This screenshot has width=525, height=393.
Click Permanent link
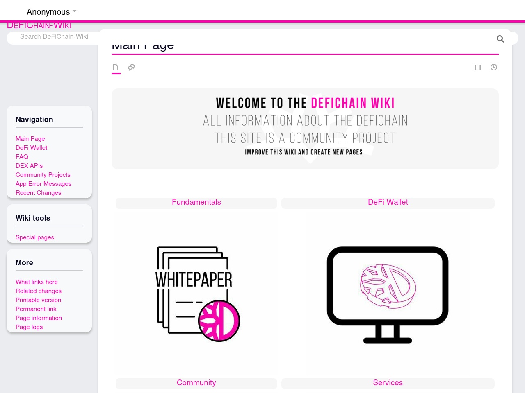pyautogui.click(x=36, y=309)
